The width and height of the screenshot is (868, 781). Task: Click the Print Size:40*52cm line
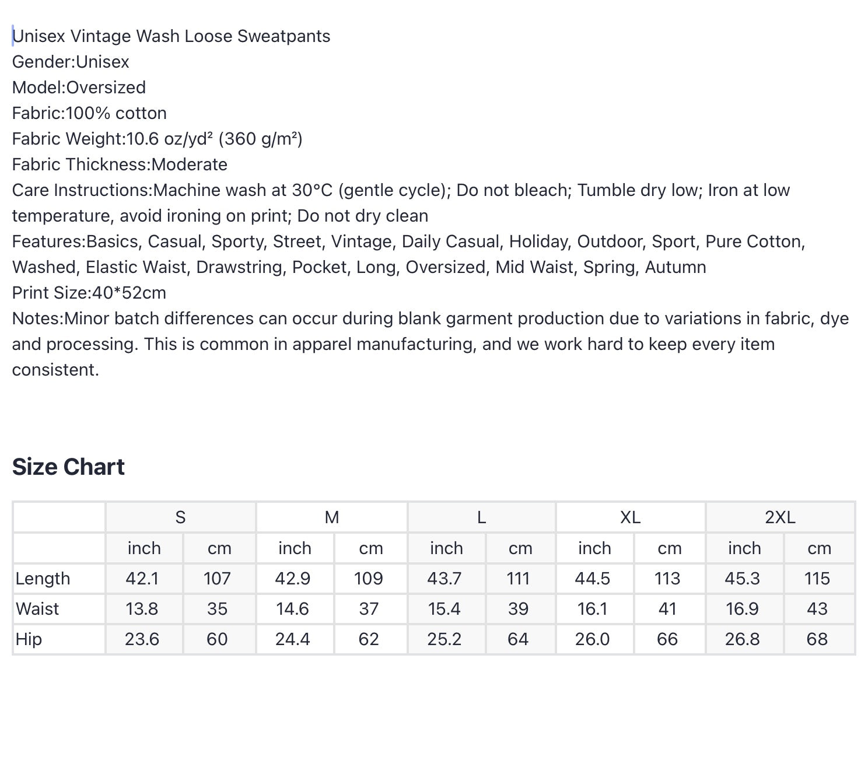tap(89, 293)
